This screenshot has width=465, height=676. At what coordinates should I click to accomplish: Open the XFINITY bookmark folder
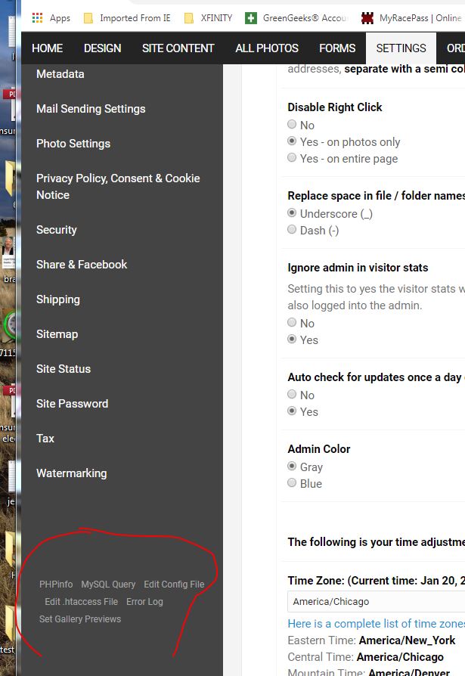coord(209,17)
